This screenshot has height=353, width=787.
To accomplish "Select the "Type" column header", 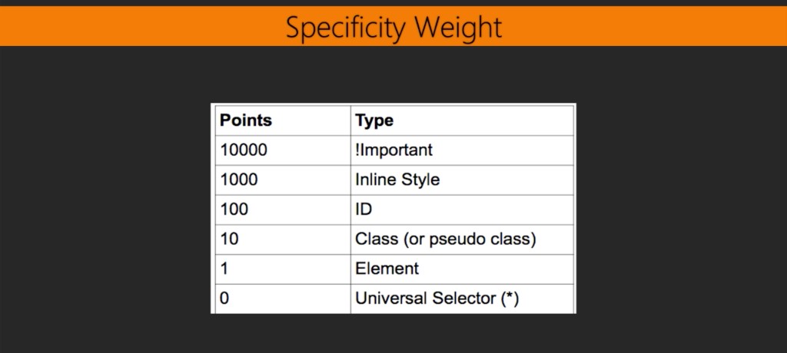I will (x=374, y=120).
